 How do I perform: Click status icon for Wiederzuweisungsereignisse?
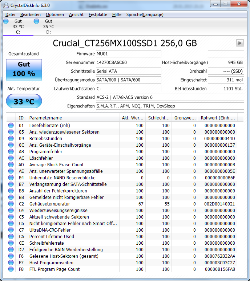[11, 211]
